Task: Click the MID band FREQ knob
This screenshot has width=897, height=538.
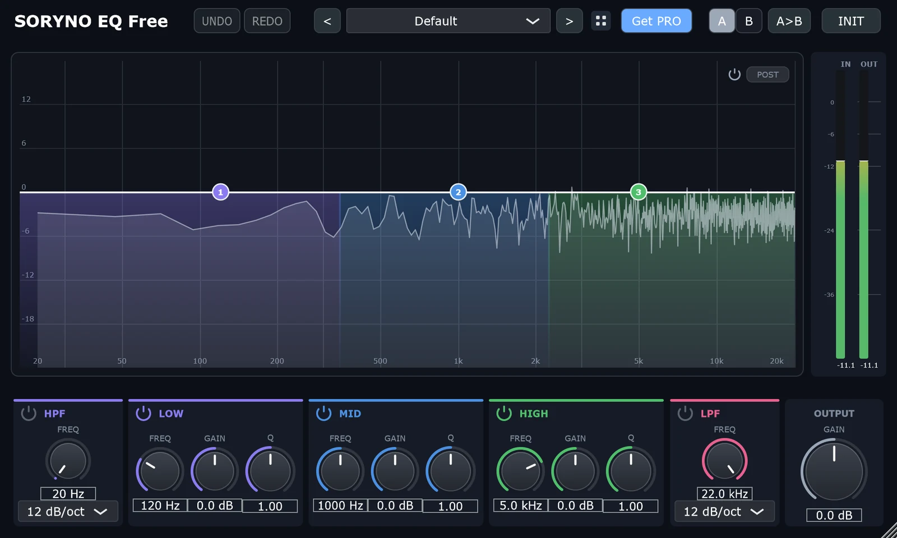Action: pyautogui.click(x=340, y=471)
